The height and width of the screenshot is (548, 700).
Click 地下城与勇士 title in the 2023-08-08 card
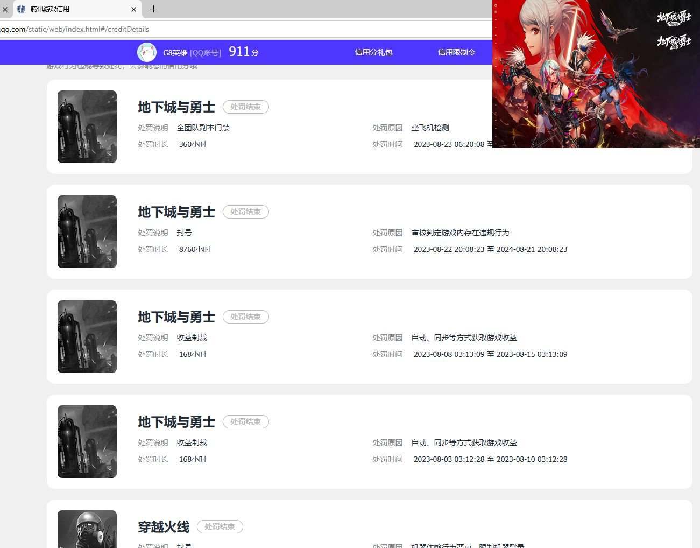point(176,317)
